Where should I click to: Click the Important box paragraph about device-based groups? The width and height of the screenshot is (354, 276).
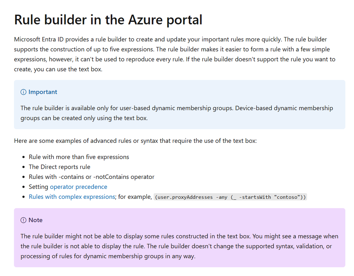tap(177, 113)
